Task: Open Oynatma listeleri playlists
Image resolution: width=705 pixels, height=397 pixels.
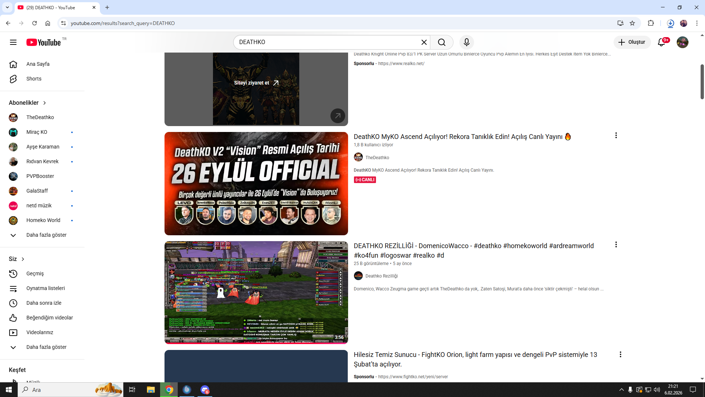Action: [x=42, y=288]
